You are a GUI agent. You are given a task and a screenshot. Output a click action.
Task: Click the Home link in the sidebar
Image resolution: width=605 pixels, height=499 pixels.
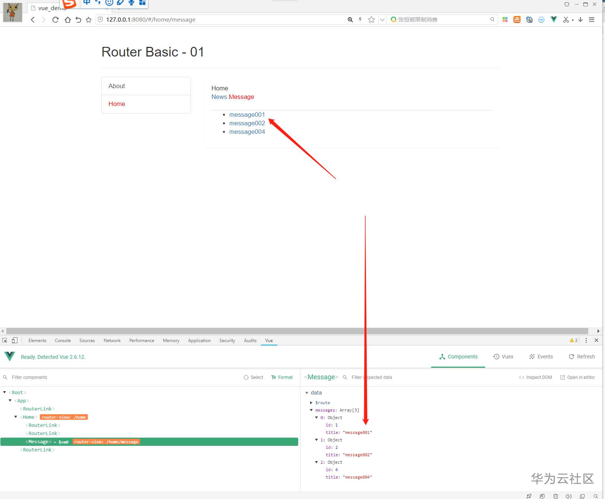coord(146,104)
